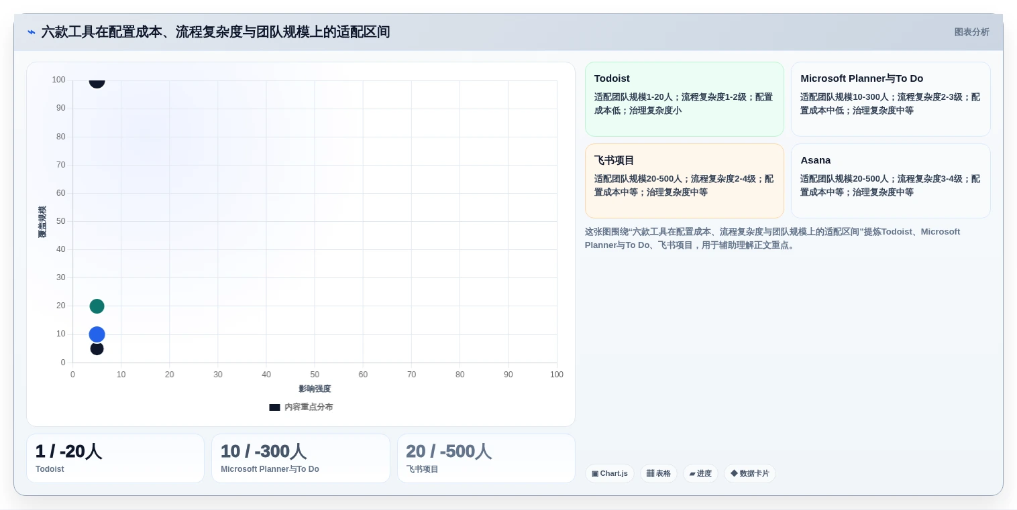The width and height of the screenshot is (1017, 510).
Task: Select the 表格 tag
Action: pos(658,473)
